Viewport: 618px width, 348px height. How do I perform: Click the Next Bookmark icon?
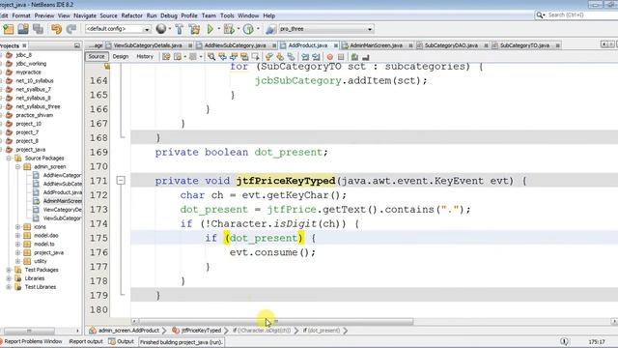tap(280, 57)
